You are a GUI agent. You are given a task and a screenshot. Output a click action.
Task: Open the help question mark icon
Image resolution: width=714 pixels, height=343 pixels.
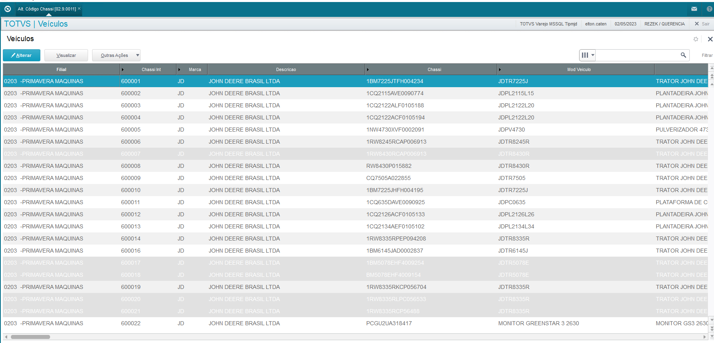709,9
